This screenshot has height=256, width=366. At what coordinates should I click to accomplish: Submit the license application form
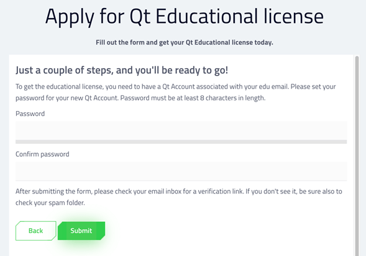(81, 231)
